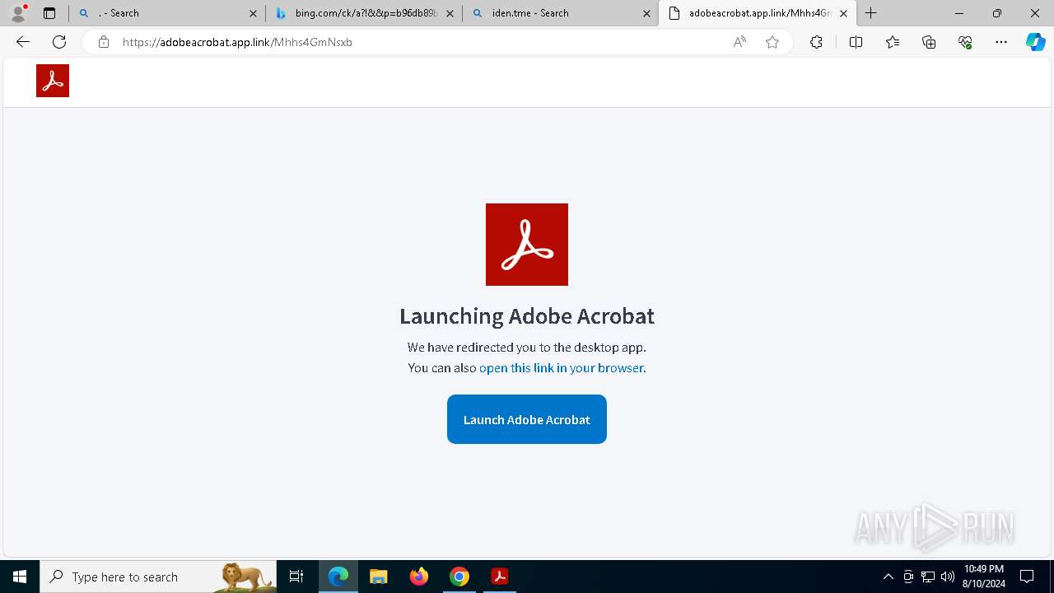Click Microsoft Edge in the taskbar
Viewport: 1054px width, 593px height.
coord(338,577)
